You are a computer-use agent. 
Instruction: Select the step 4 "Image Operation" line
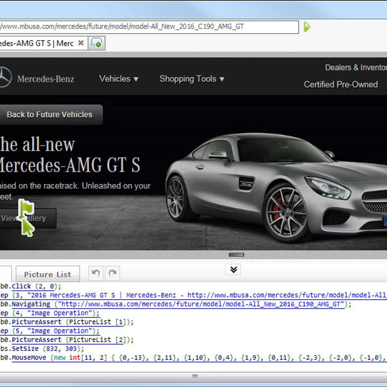50,313
